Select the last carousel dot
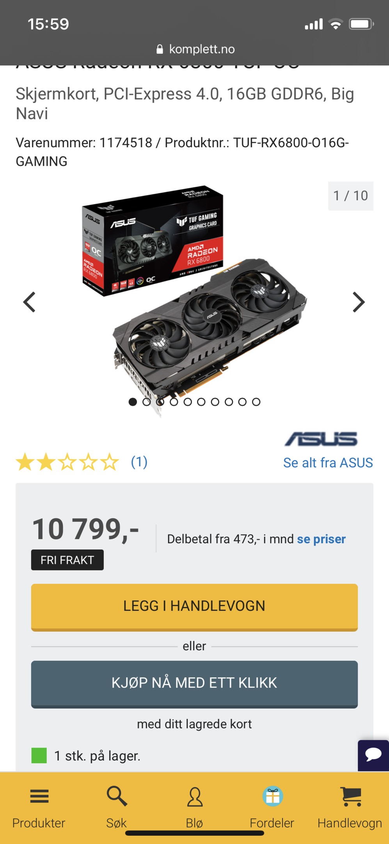389x844 pixels. pyautogui.click(x=256, y=402)
